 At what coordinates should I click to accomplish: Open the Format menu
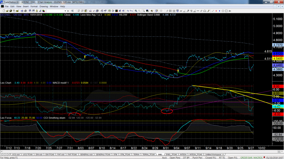coord(34,7)
